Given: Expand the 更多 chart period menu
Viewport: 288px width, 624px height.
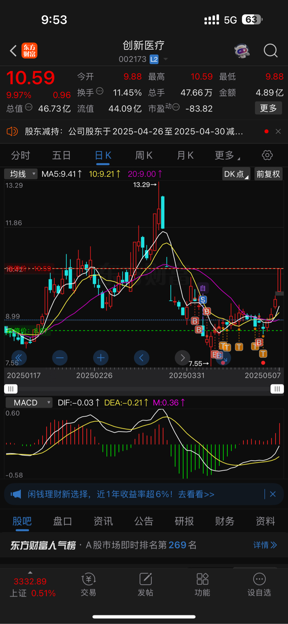Looking at the screenshot, I should (x=227, y=155).
